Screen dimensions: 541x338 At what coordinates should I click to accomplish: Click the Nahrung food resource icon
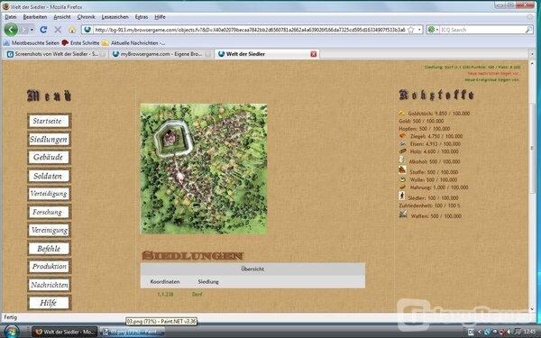click(x=402, y=187)
